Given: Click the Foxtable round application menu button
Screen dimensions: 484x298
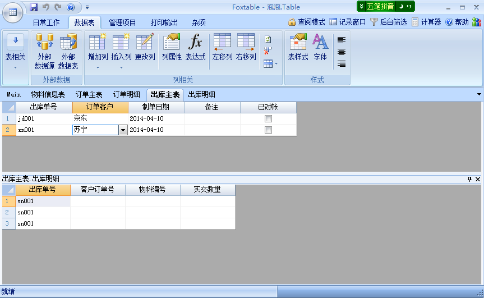Looking at the screenshot, I should pos(13,12).
